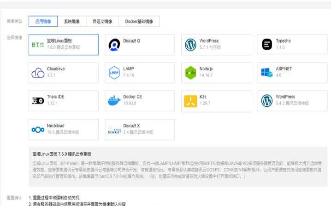
Task: Click the WordPress 5.7.1 logo icon
Action: pyautogui.click(x=190, y=45)
